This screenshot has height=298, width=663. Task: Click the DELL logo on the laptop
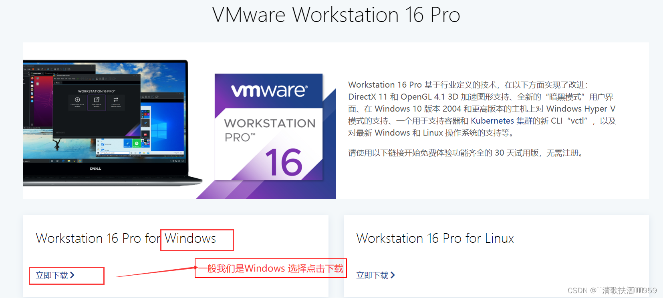pyautogui.click(x=95, y=168)
